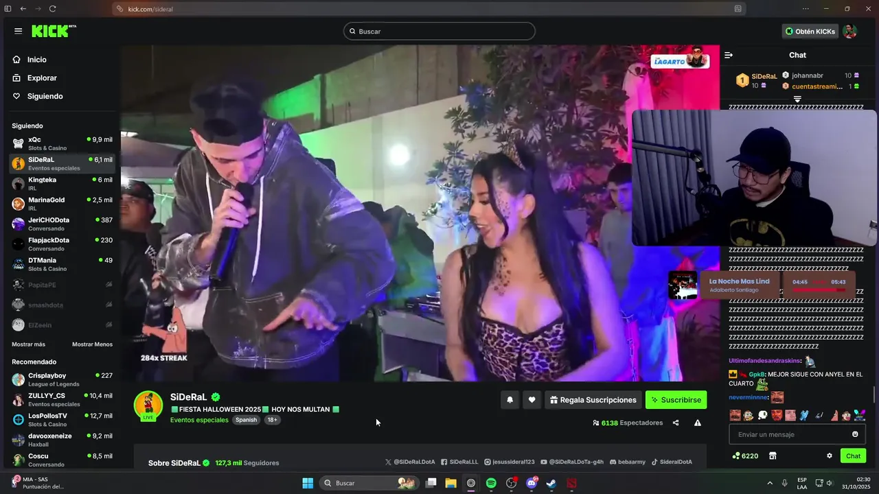Open the chat shop icon
The width and height of the screenshot is (879, 494).
tap(773, 456)
